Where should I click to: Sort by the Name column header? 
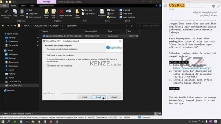click(x=63, y=31)
